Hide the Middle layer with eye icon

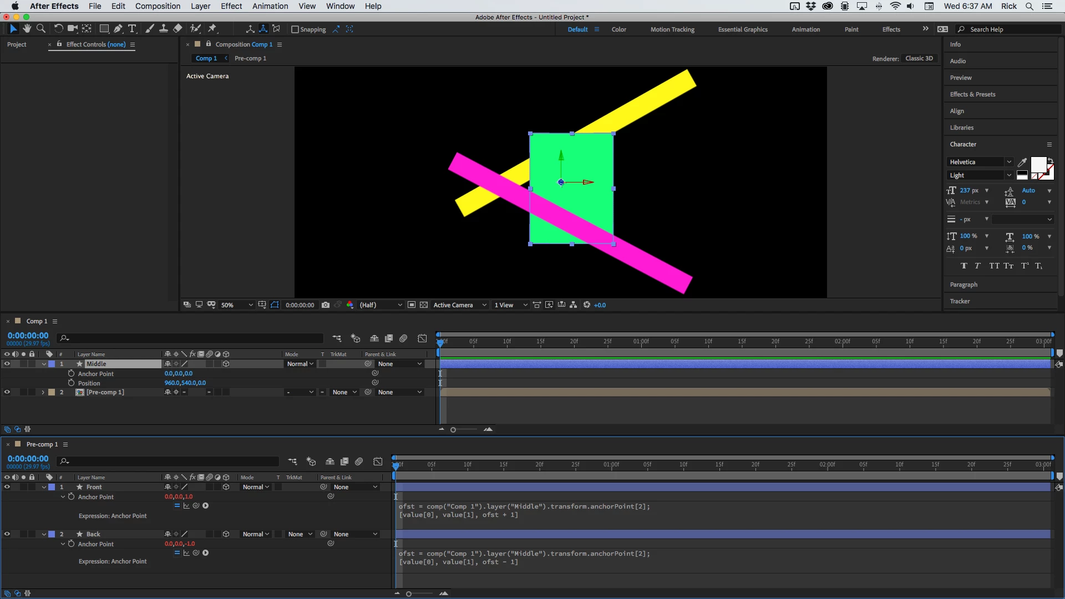(x=7, y=364)
